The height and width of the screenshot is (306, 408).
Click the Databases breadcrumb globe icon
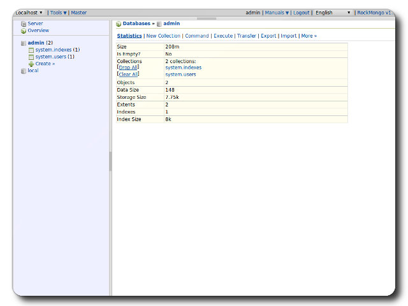point(119,24)
